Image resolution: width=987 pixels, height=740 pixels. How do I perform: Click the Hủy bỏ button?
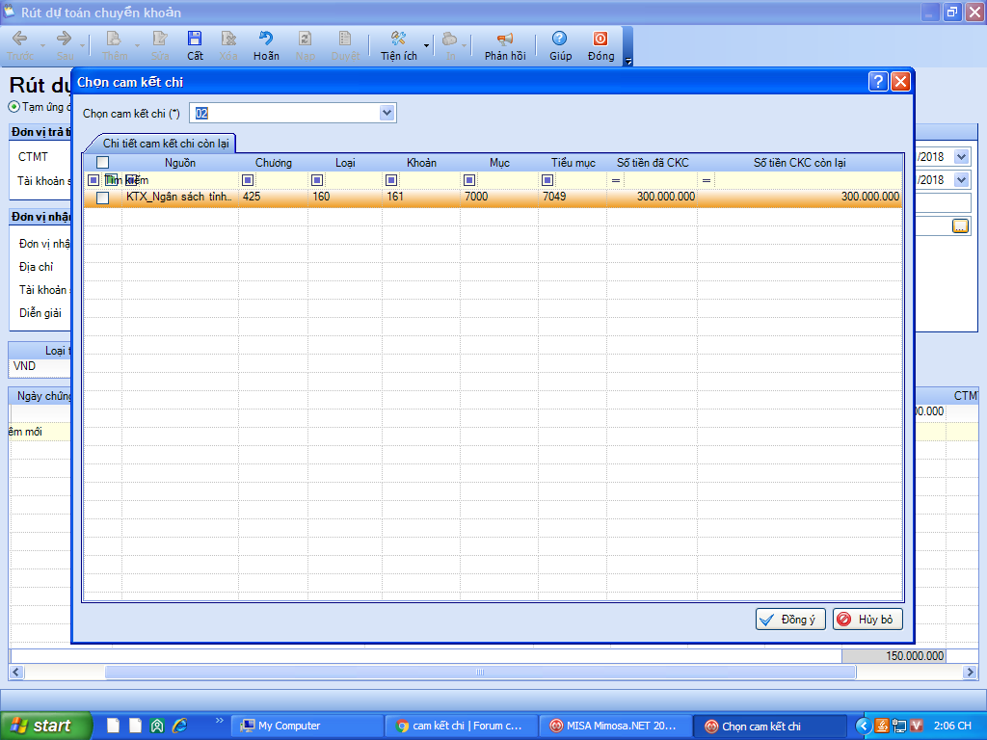[x=867, y=620]
